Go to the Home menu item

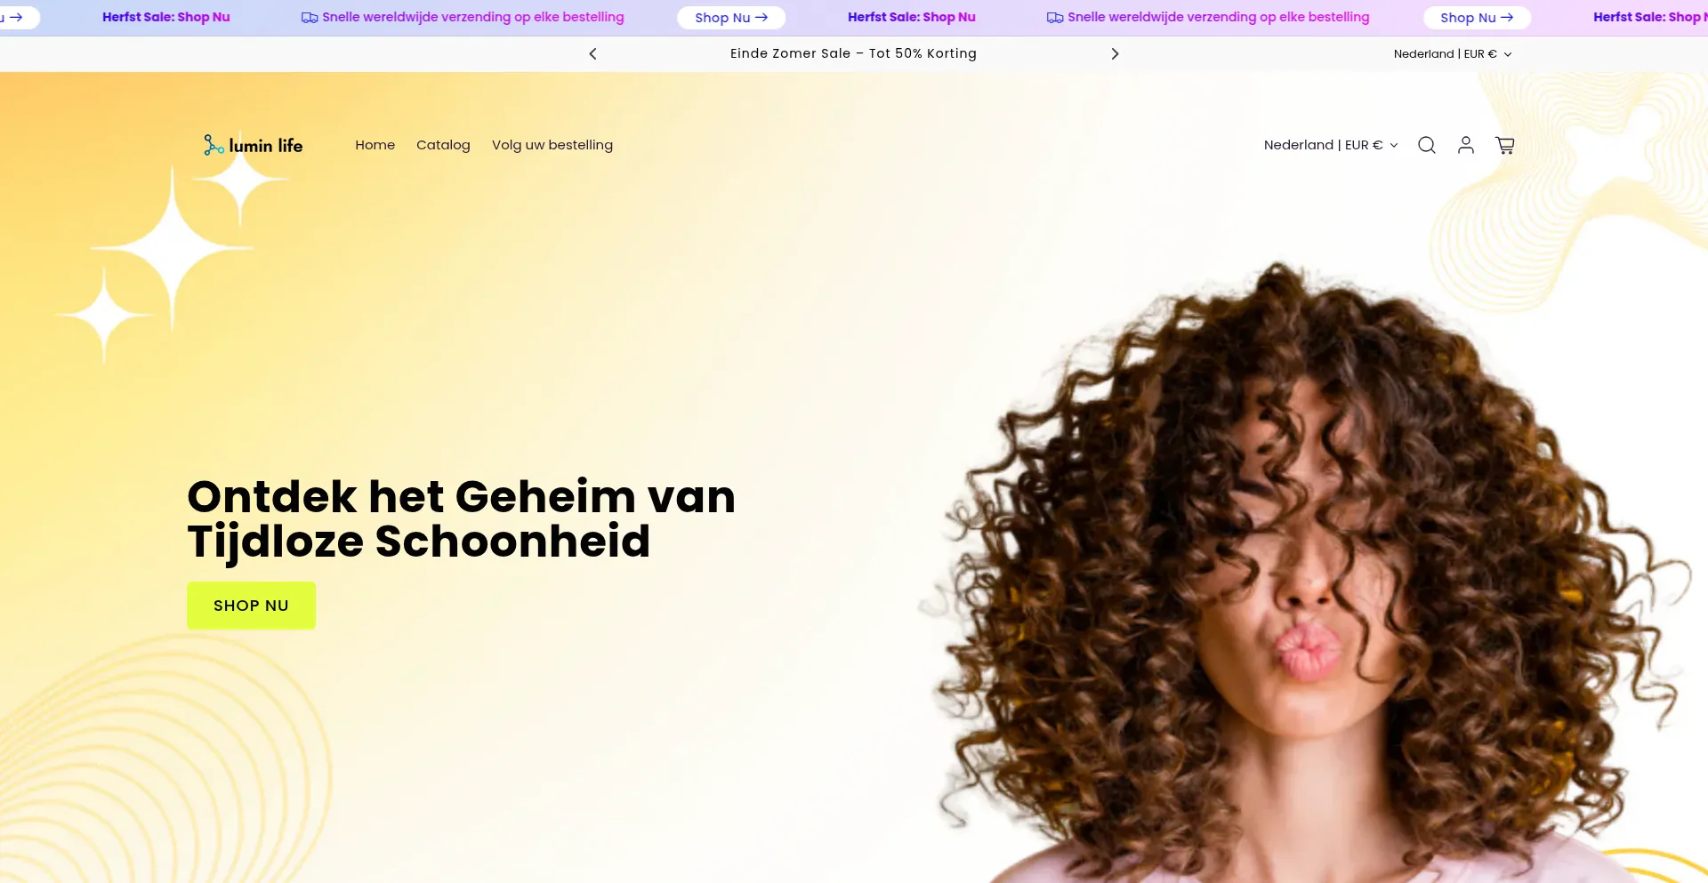coord(375,145)
